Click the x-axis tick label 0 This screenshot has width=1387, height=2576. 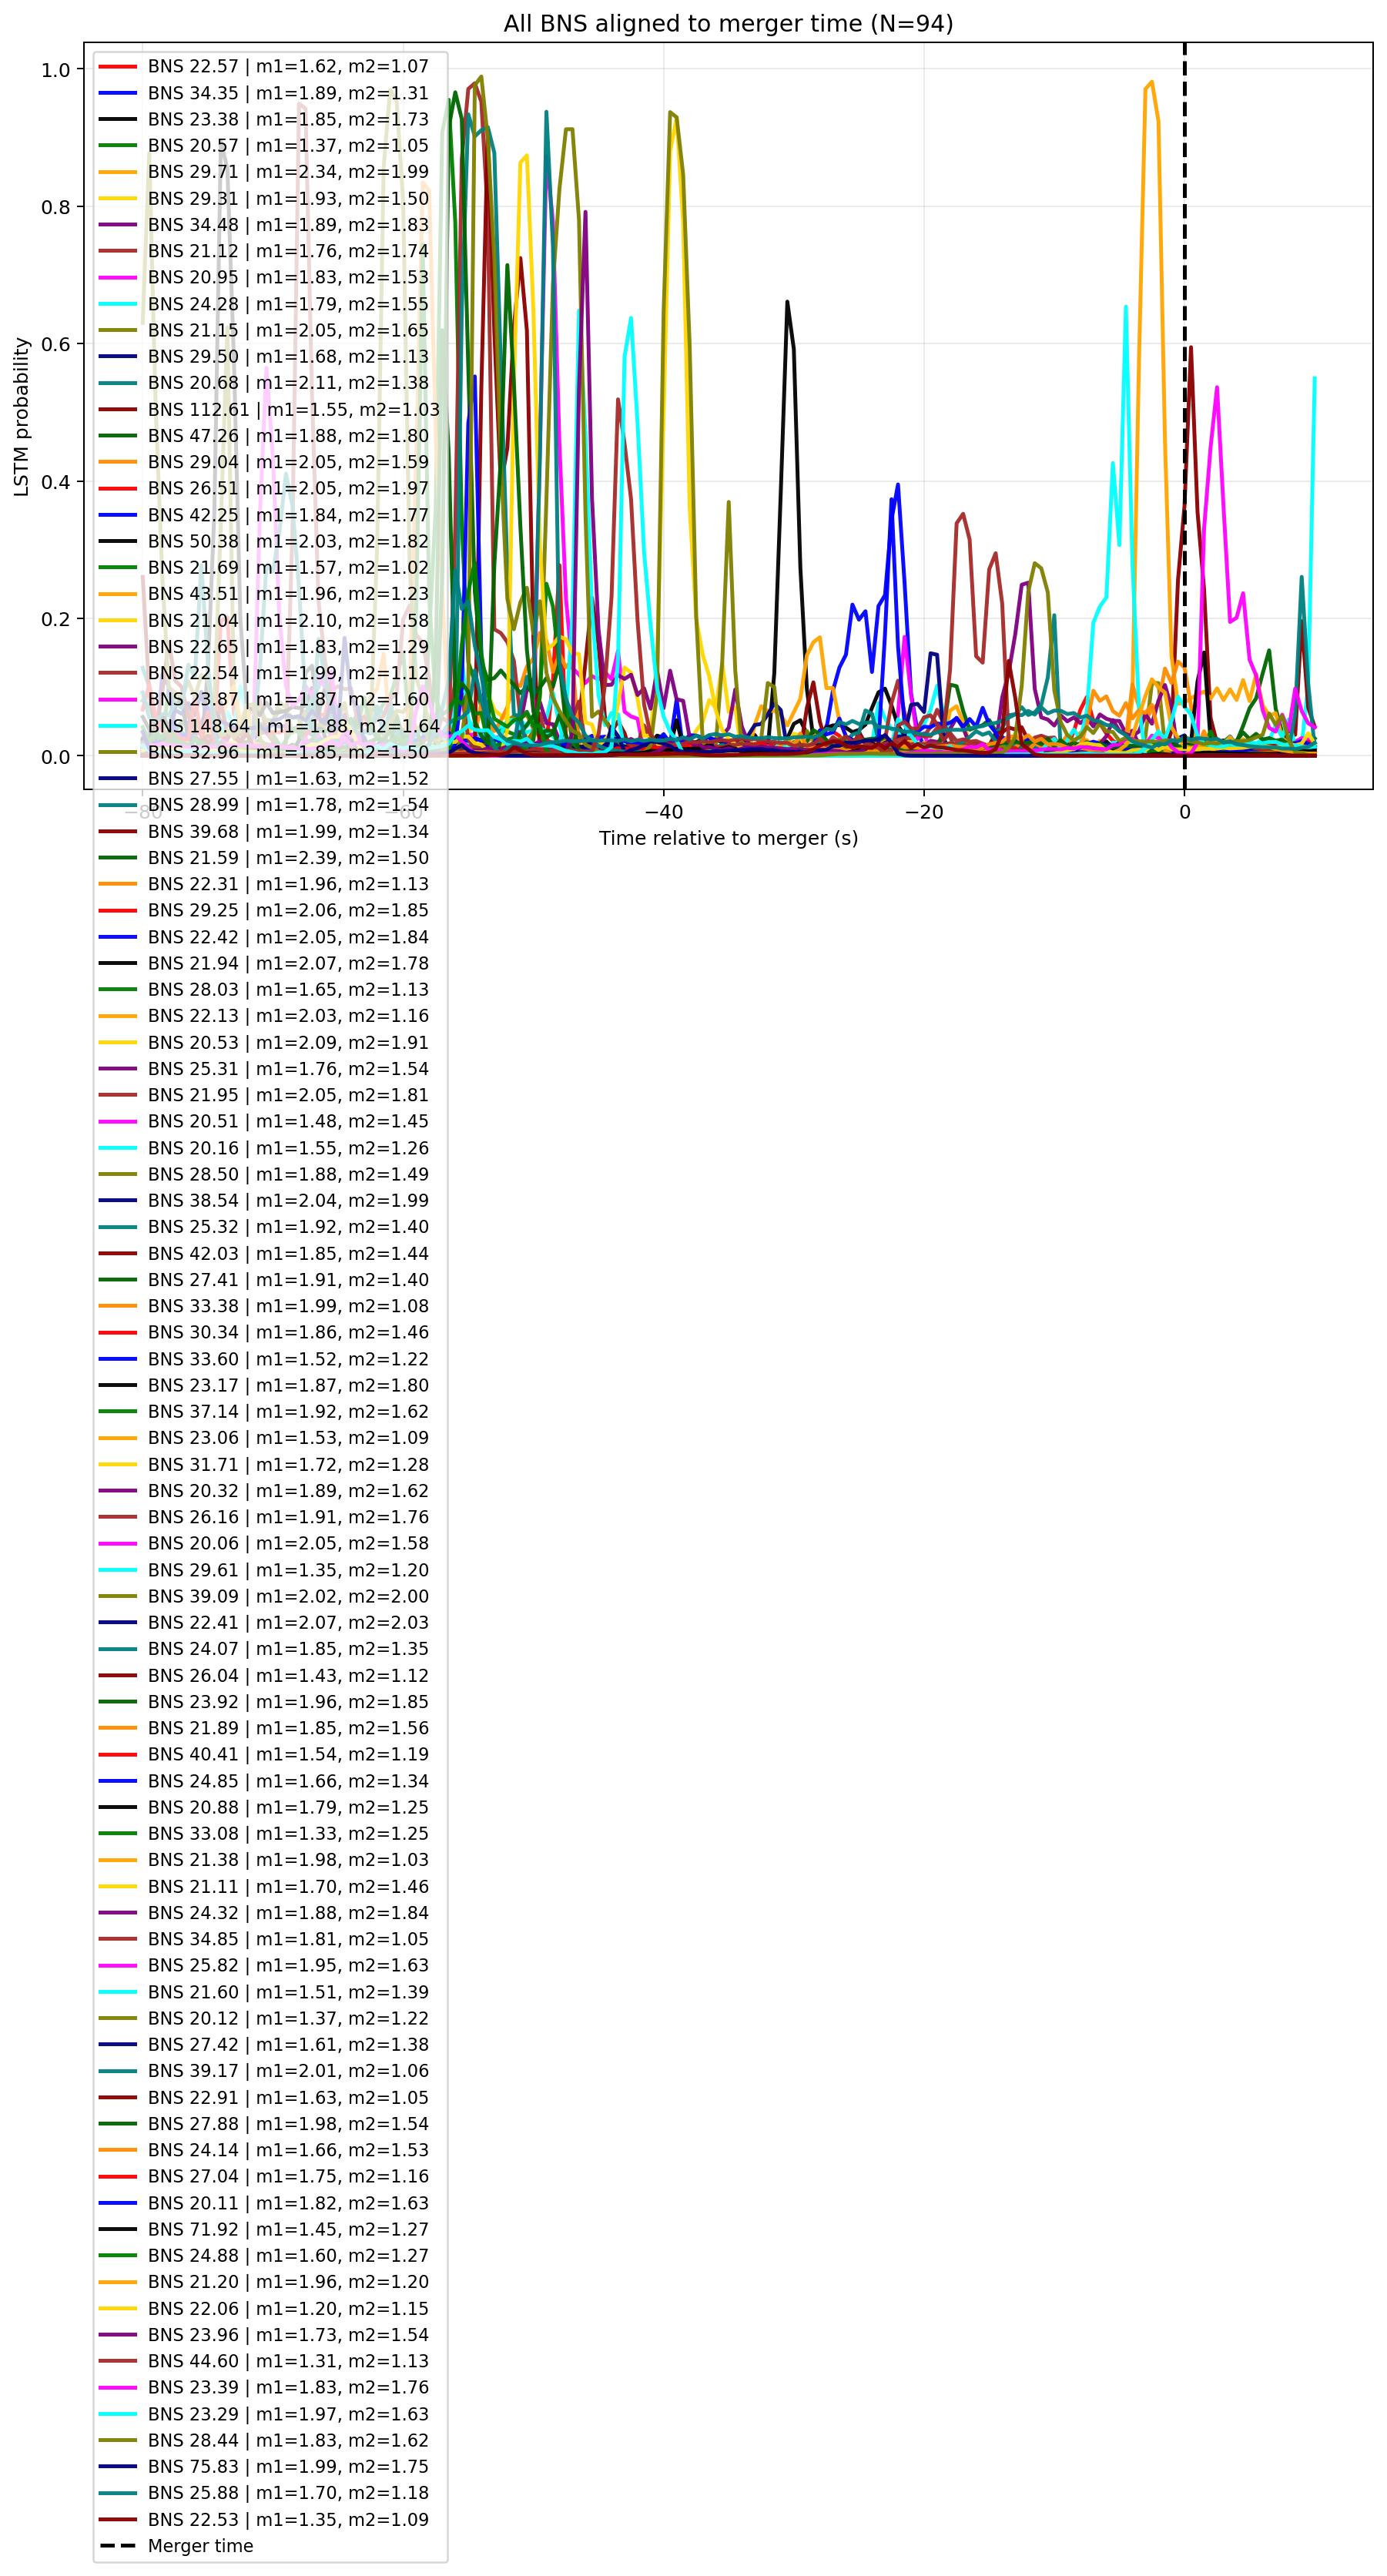pos(1184,812)
